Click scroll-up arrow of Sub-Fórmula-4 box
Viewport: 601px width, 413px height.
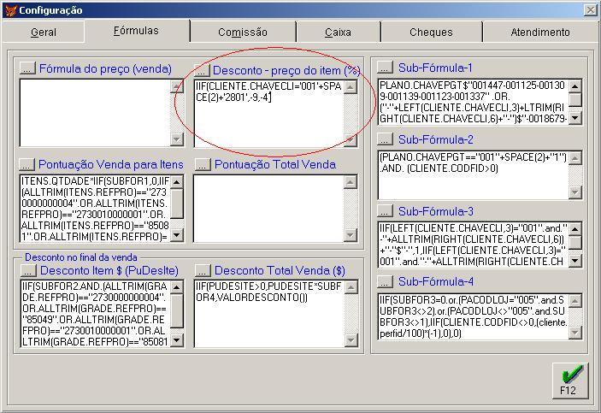[x=575, y=301]
